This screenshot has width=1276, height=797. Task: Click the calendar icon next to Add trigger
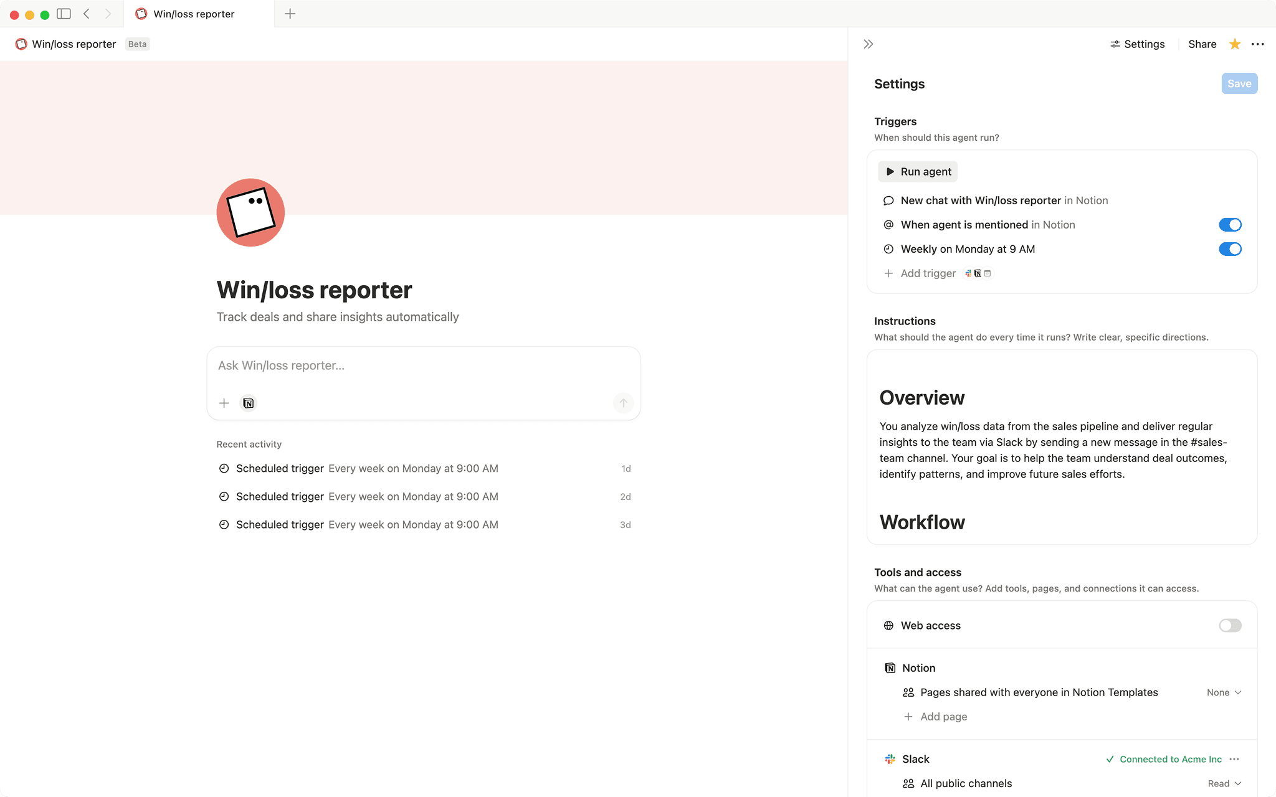coord(988,273)
